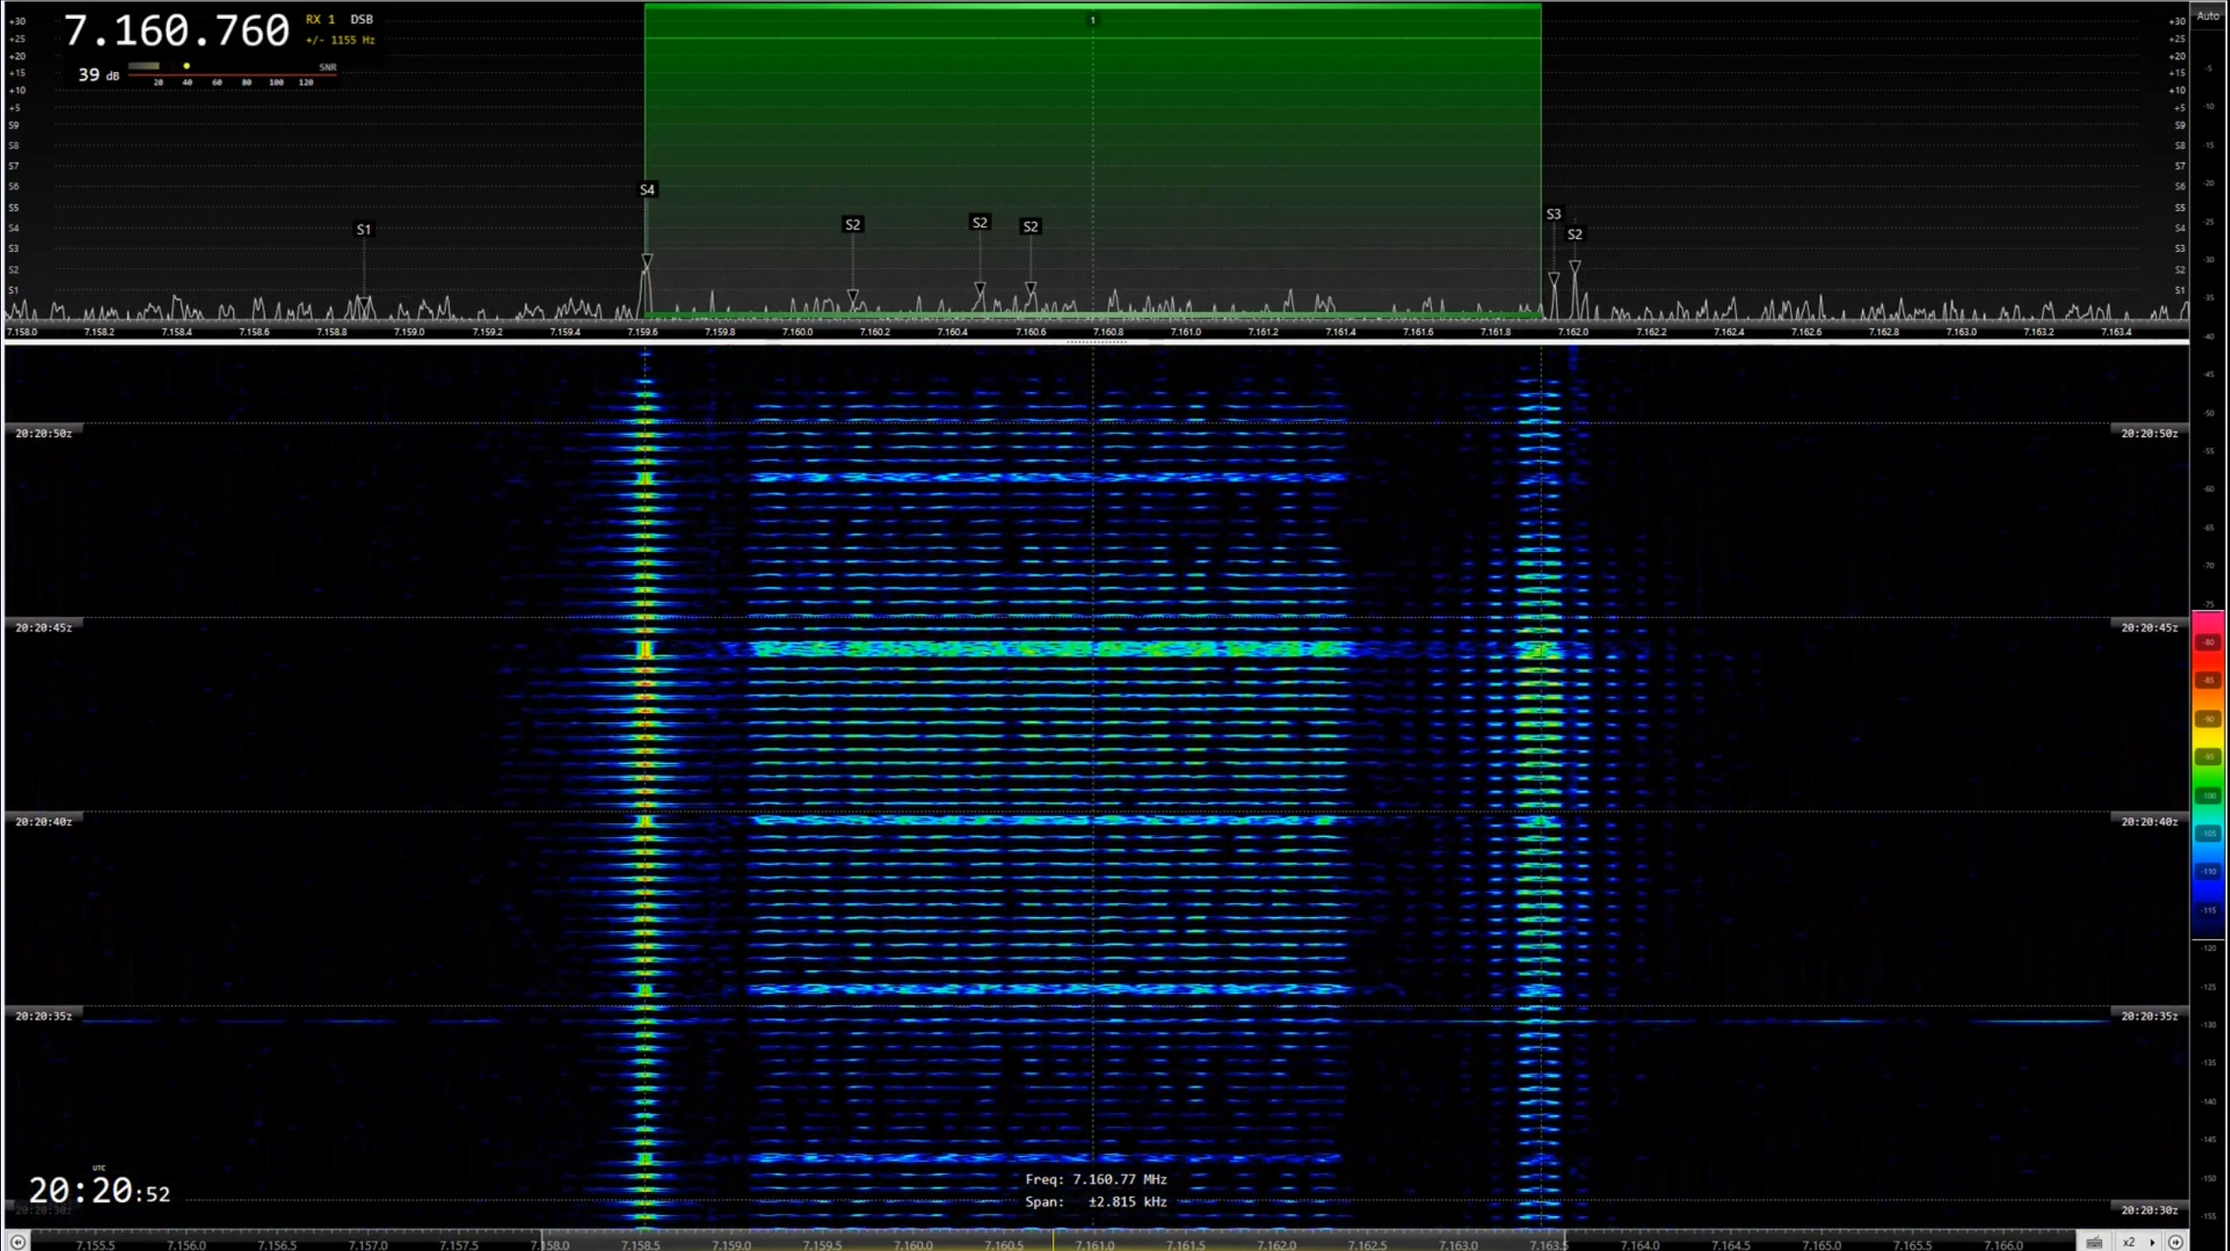Click the circular scroll-back icon at bottom left

click(17, 1242)
